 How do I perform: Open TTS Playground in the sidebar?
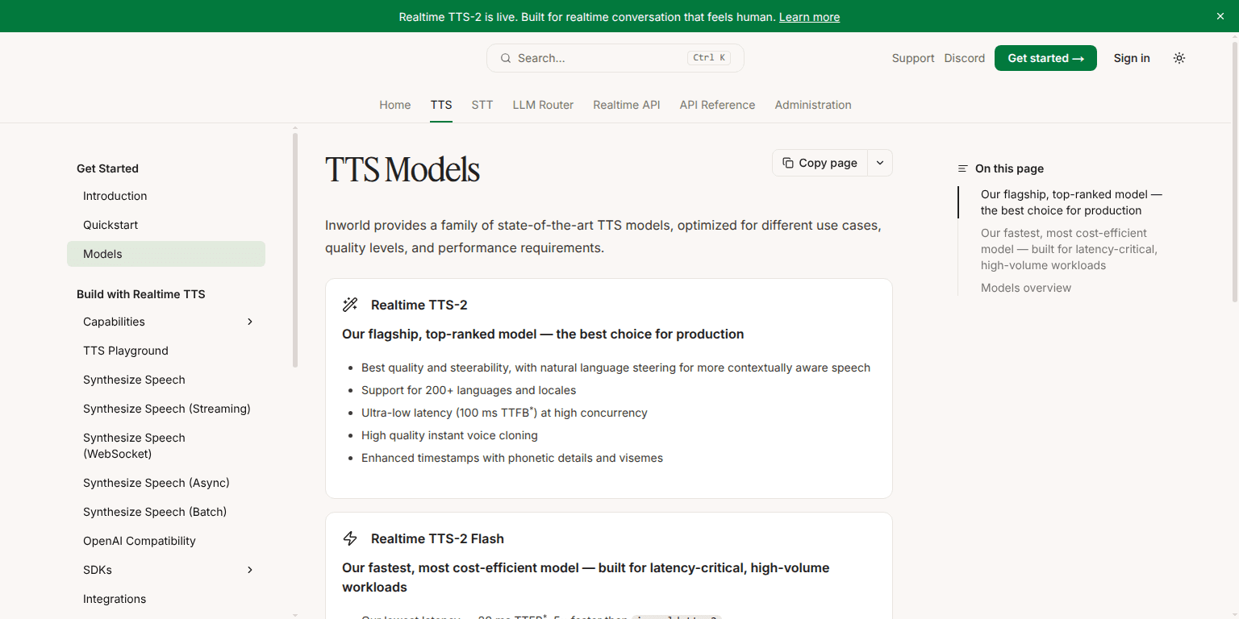(166, 351)
